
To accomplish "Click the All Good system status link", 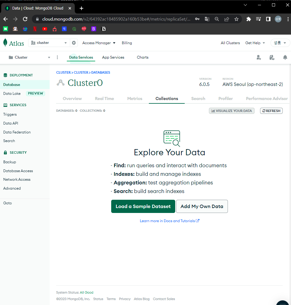I will (87, 292).
